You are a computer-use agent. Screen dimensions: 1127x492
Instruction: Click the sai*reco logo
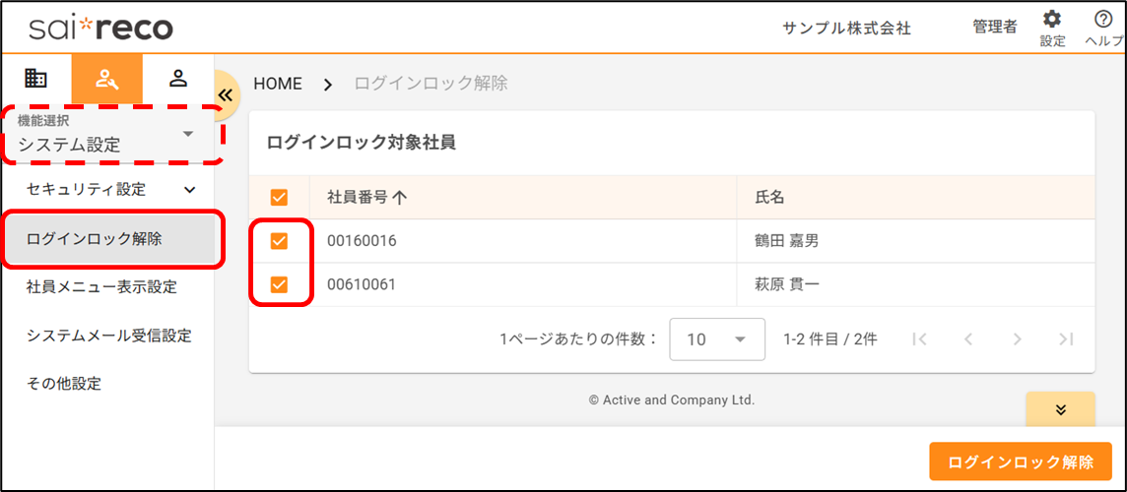[100, 28]
